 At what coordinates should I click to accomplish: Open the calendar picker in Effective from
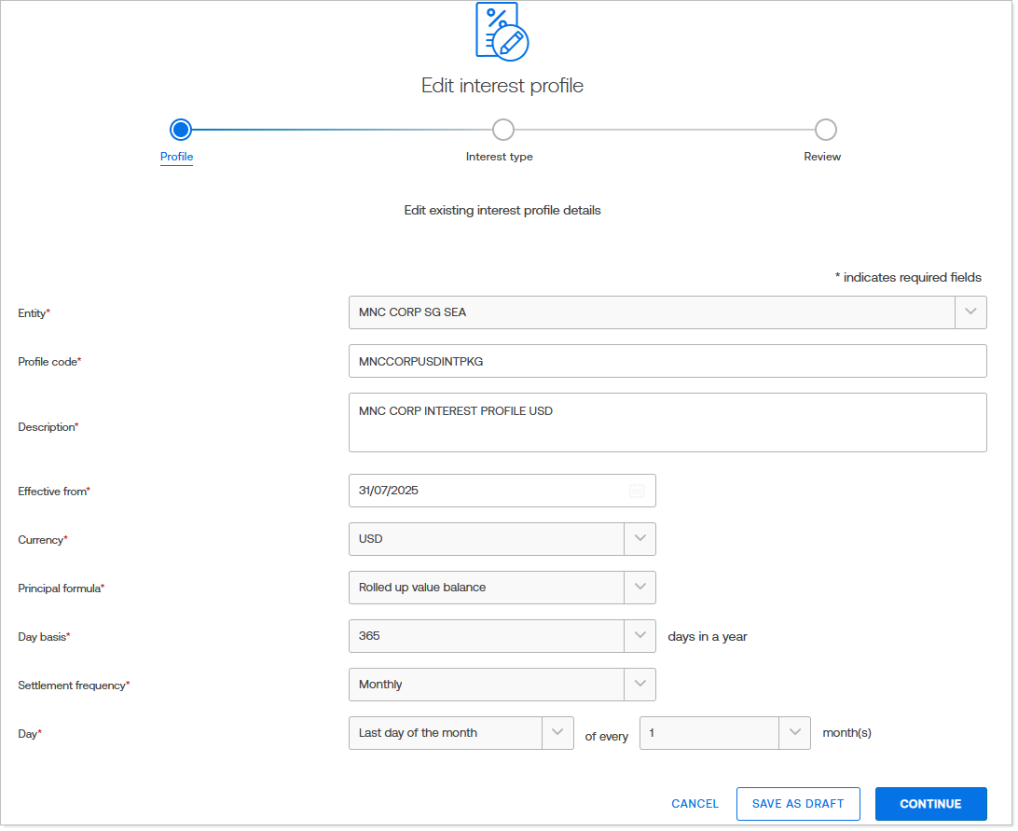point(637,491)
